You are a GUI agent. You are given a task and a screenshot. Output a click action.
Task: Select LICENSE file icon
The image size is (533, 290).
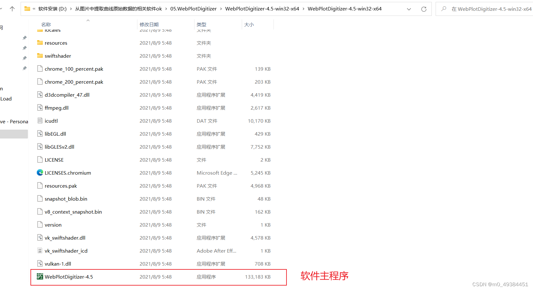click(x=40, y=160)
